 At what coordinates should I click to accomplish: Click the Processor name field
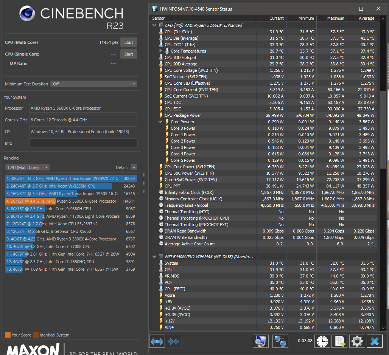tap(83, 108)
